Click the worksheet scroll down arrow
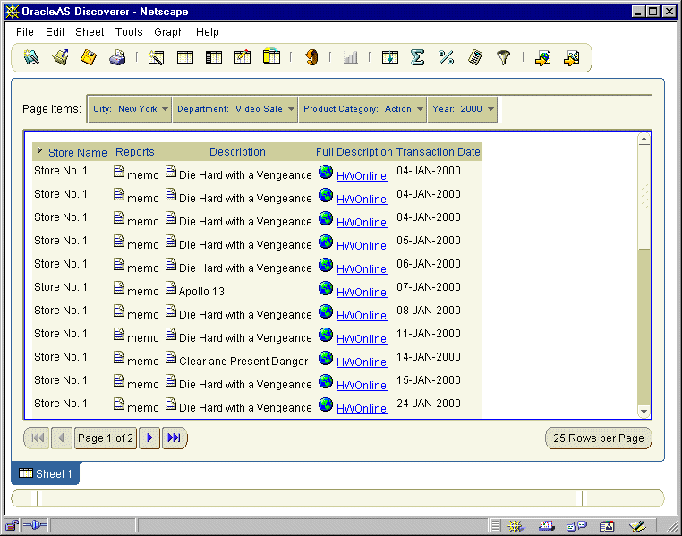 coord(644,412)
